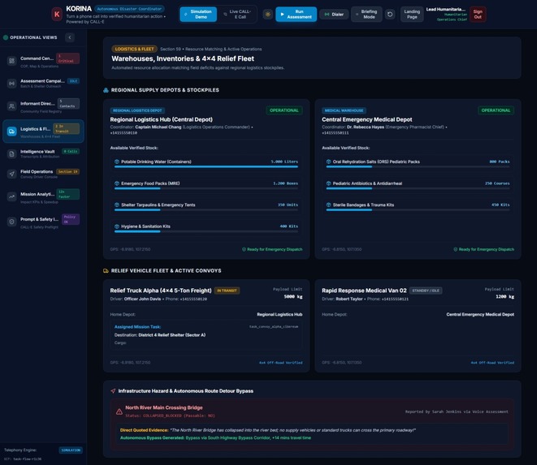Go to Landing Page

[412, 15]
